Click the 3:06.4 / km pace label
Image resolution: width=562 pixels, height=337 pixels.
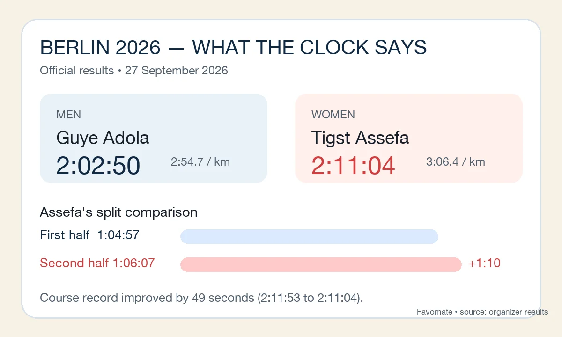click(456, 162)
